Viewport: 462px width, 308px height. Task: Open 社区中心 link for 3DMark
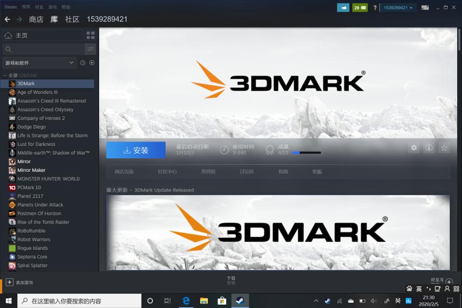pyautogui.click(x=167, y=171)
